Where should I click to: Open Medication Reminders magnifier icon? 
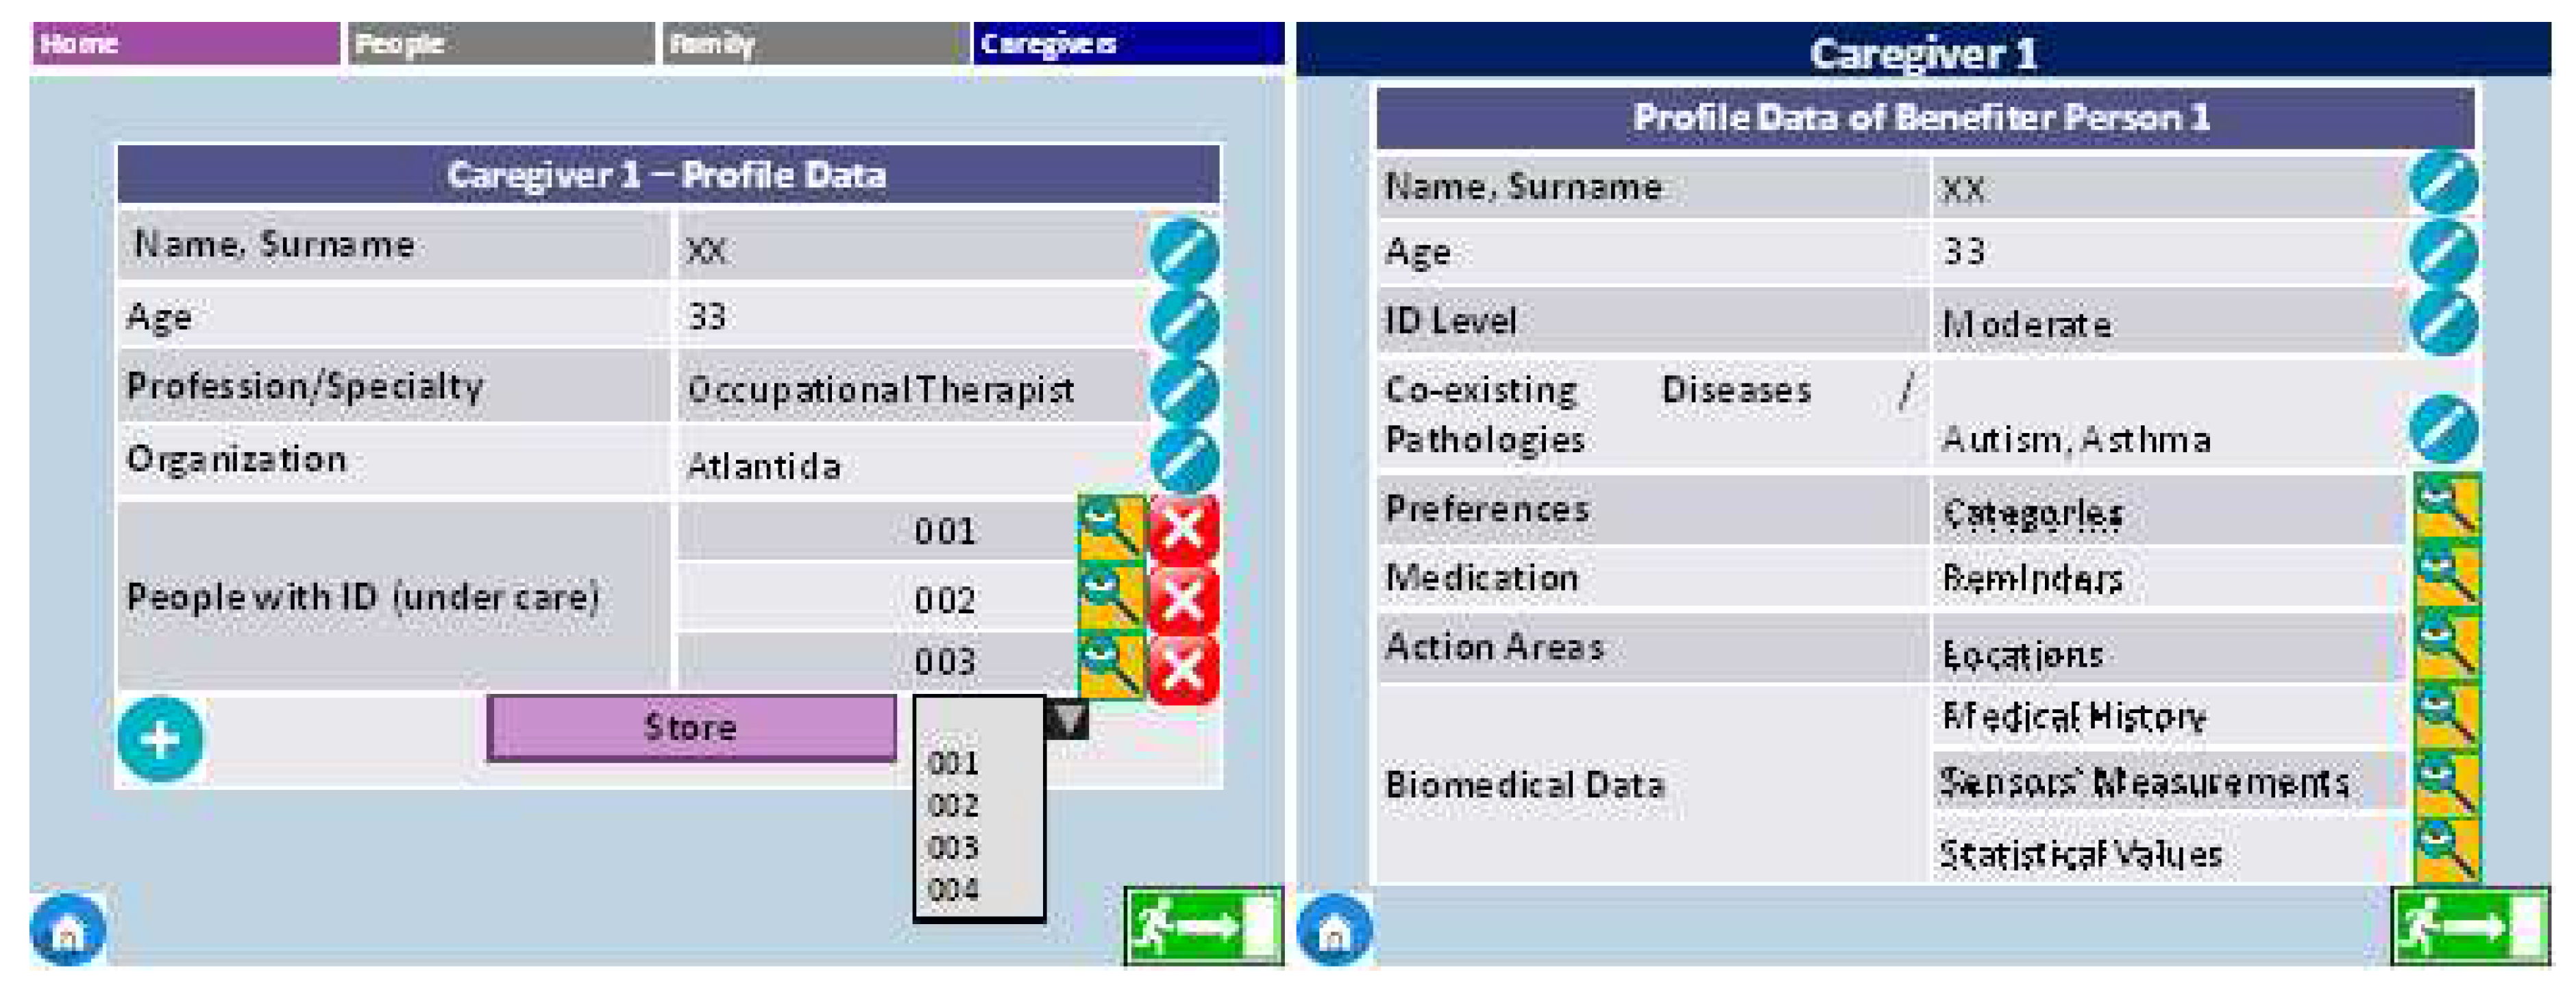tap(2446, 576)
